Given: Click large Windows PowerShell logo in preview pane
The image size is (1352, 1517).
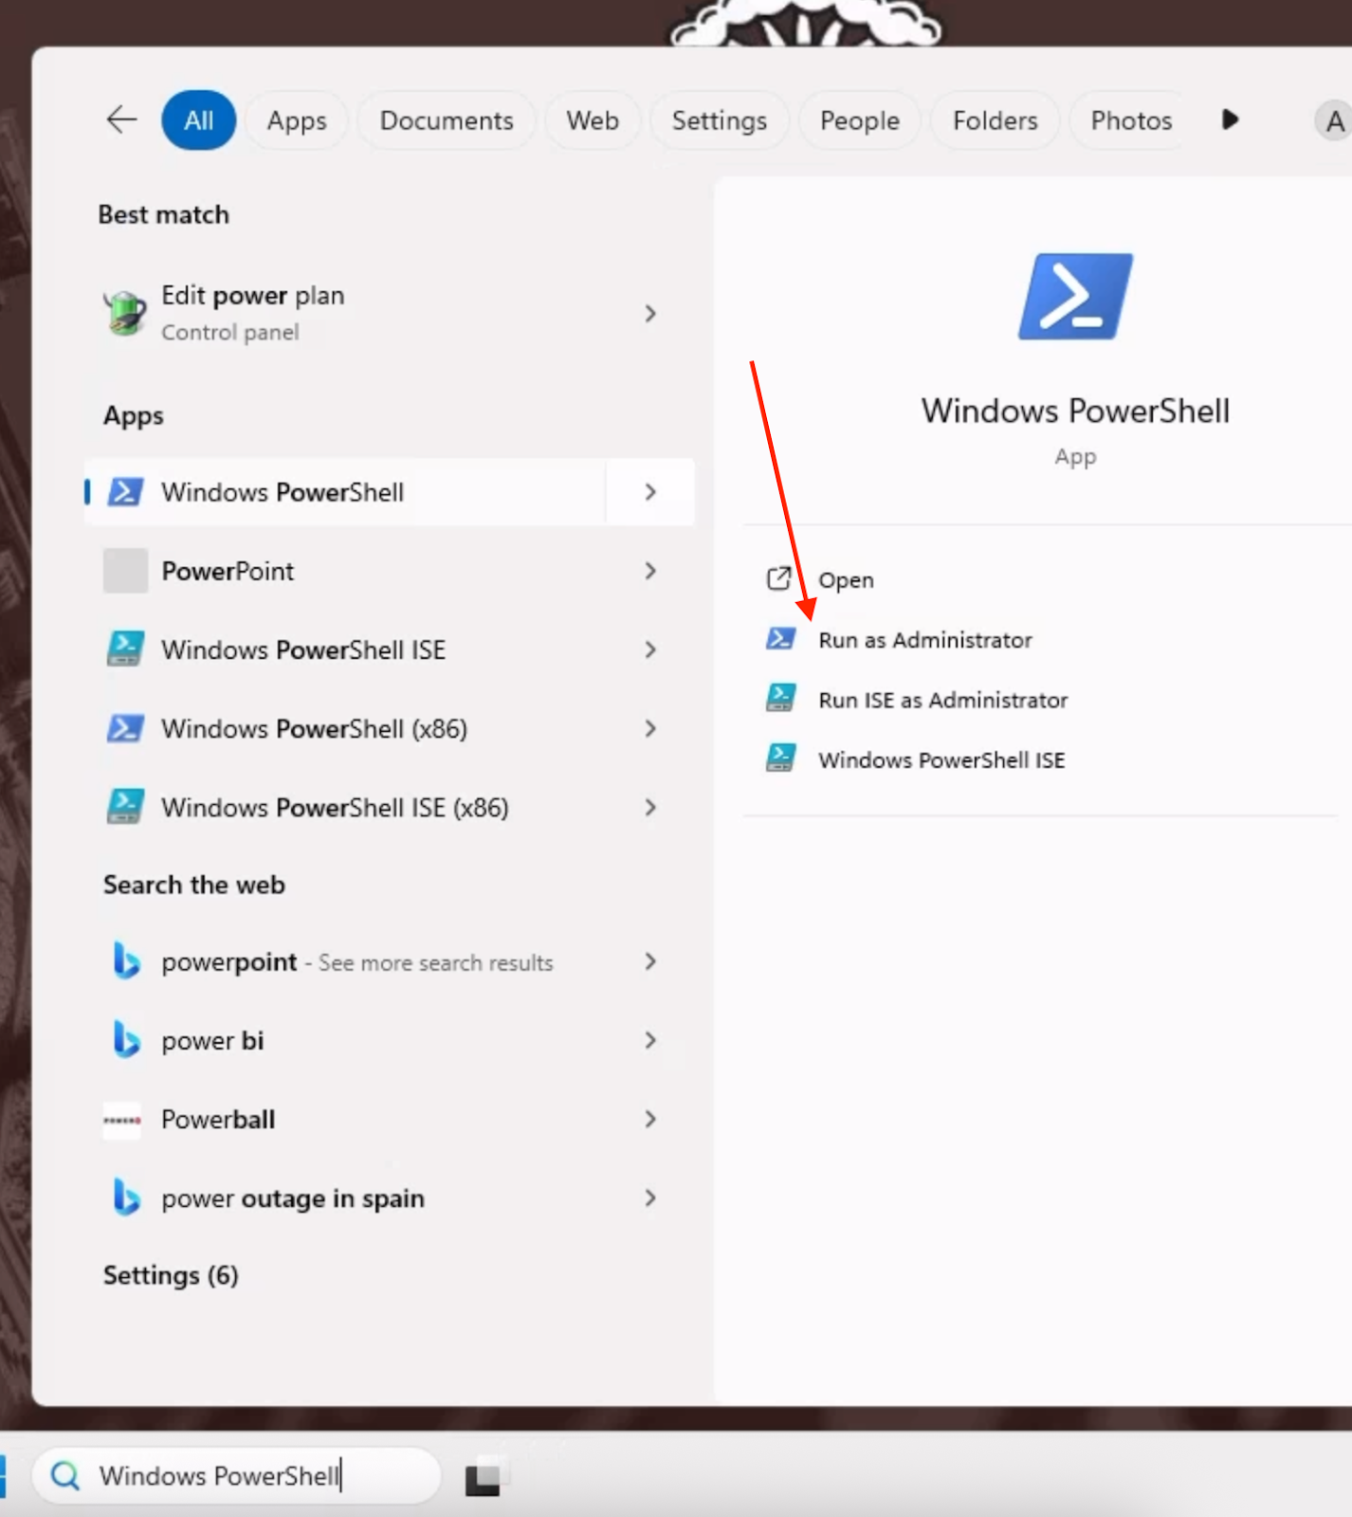Looking at the screenshot, I should point(1075,296).
